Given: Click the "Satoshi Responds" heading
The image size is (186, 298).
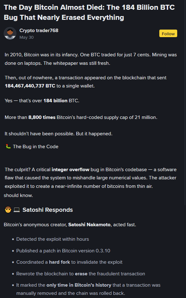Looking at the screenshot, I should coord(48,210).
